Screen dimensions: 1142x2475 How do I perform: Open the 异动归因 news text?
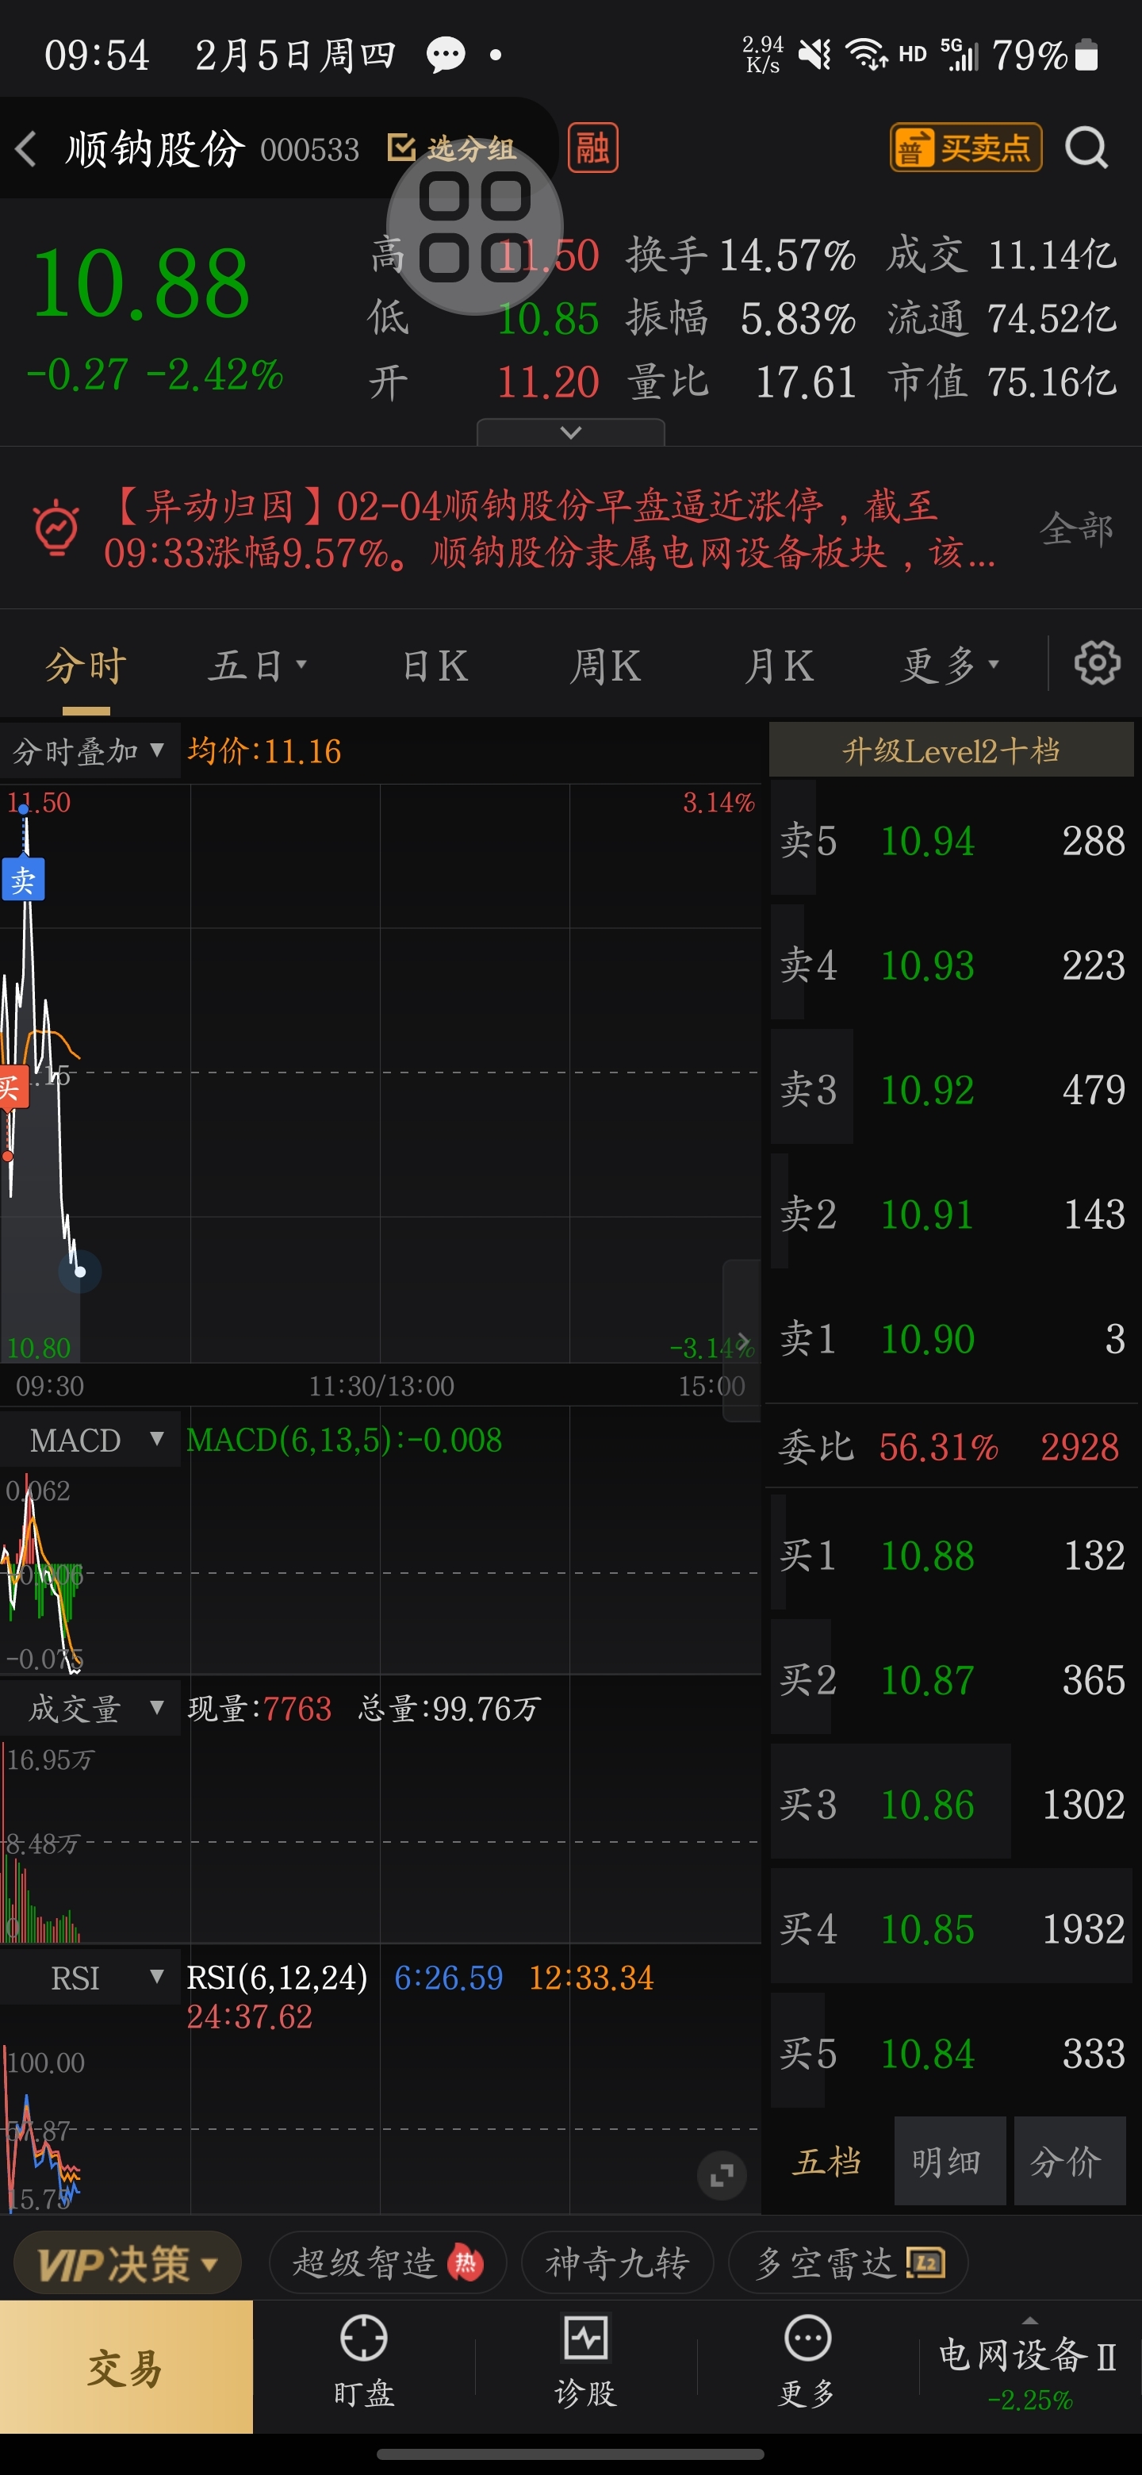point(550,528)
